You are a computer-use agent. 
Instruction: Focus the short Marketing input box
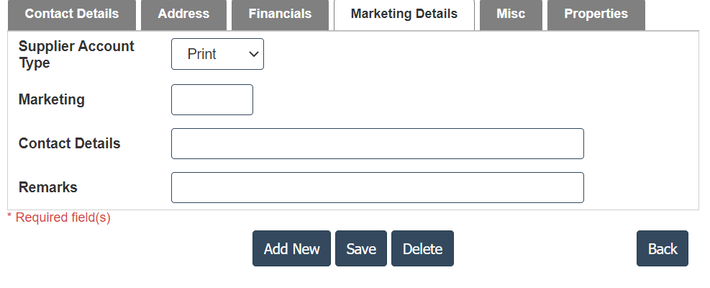coord(212,99)
